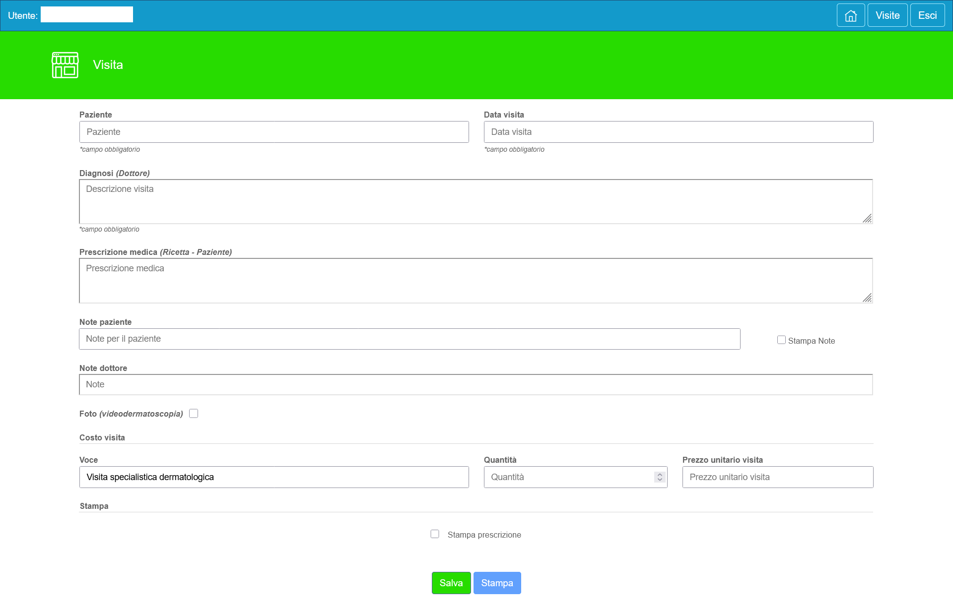Focus the Paziente input field
The image size is (953, 613).
pos(274,132)
